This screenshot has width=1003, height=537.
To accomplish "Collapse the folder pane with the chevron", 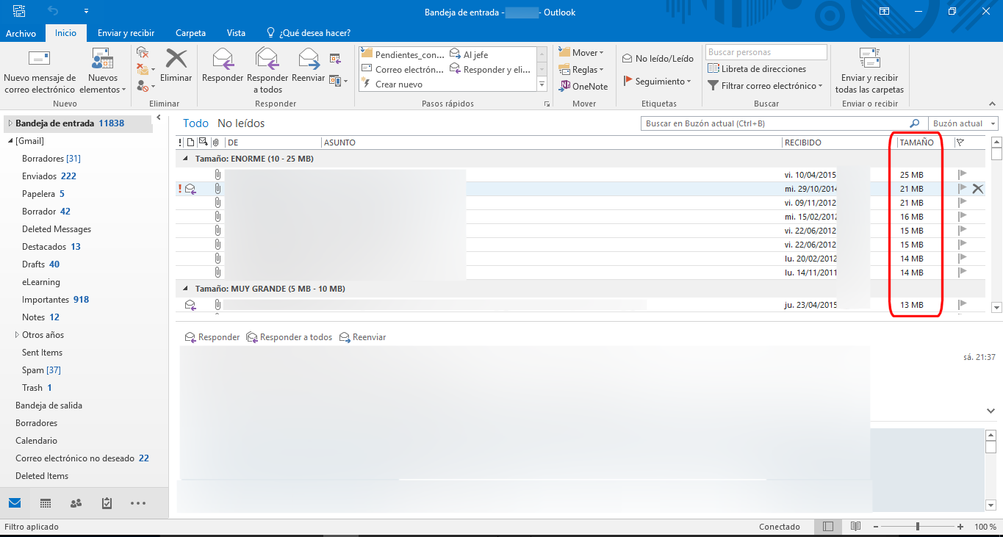I will (159, 118).
